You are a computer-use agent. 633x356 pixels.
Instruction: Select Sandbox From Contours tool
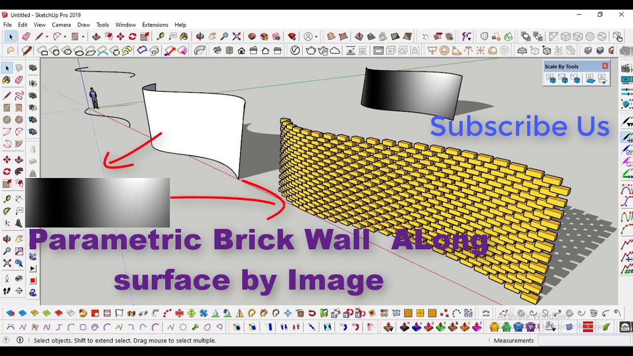[331, 37]
